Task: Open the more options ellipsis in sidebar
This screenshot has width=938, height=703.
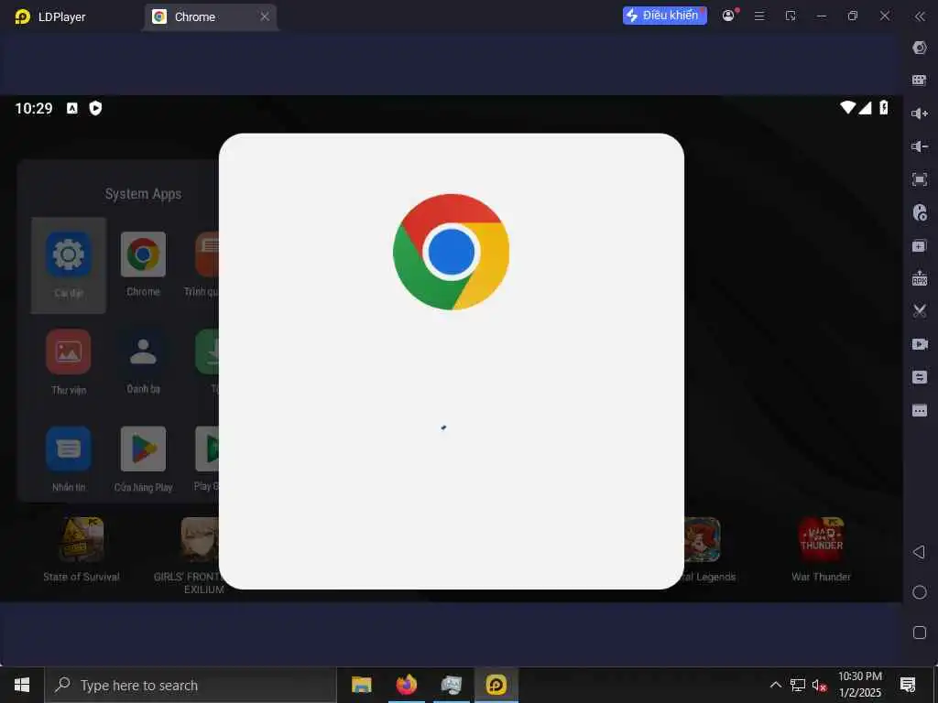Action: (x=920, y=411)
